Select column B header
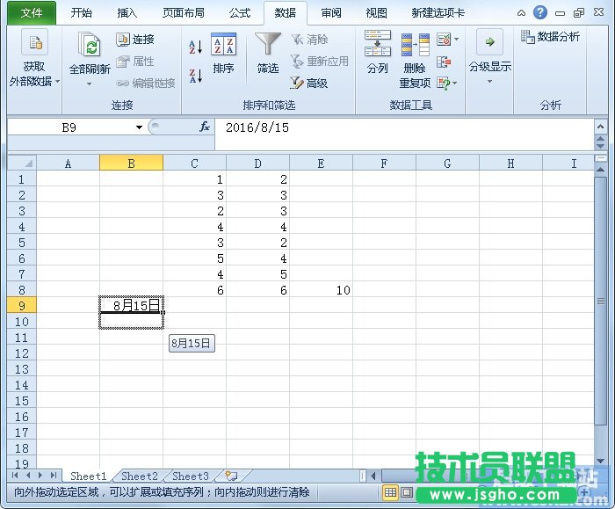This screenshot has height=509, width=615. tap(132, 163)
